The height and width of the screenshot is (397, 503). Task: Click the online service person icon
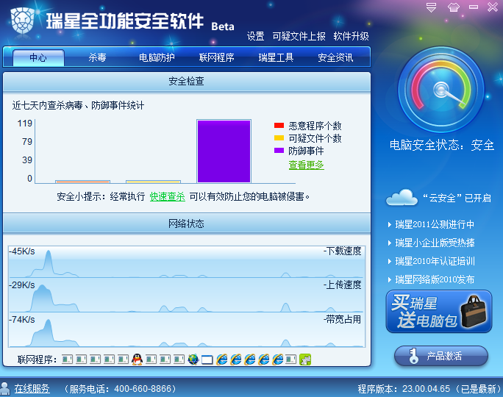pyautogui.click(x=5, y=388)
